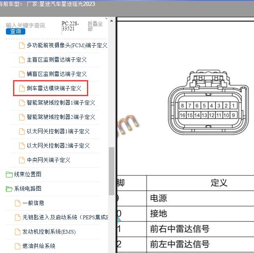Focus the 输入关键字查询 keyword input field
254x253 pixels.
25,25
